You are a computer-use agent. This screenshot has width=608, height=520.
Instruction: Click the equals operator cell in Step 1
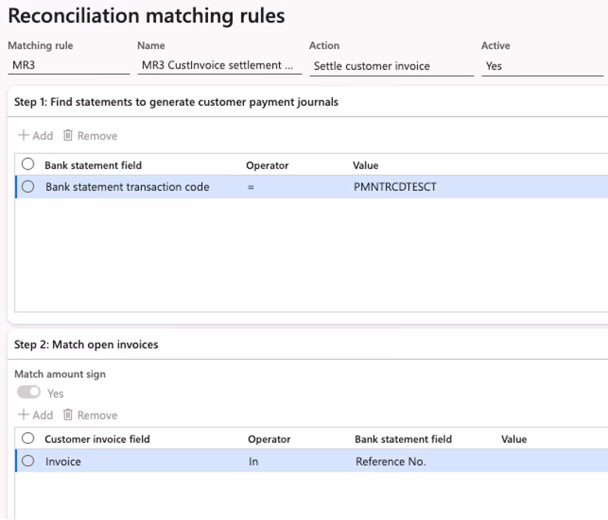251,187
